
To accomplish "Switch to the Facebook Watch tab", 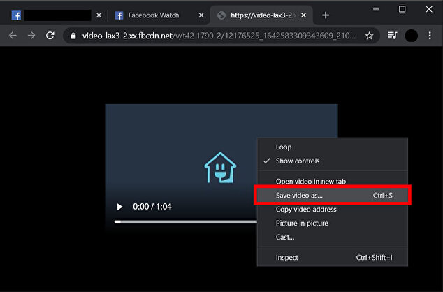I will (154, 15).
